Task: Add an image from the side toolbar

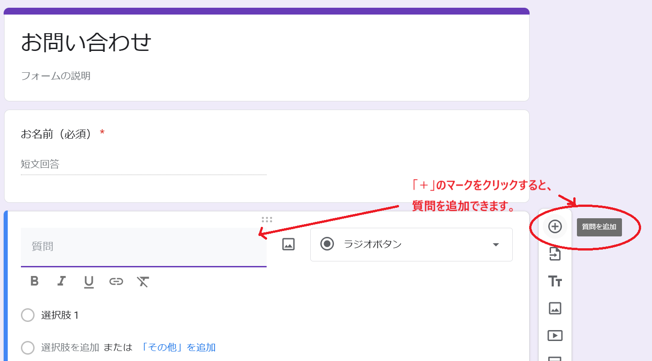Action: tap(555, 308)
